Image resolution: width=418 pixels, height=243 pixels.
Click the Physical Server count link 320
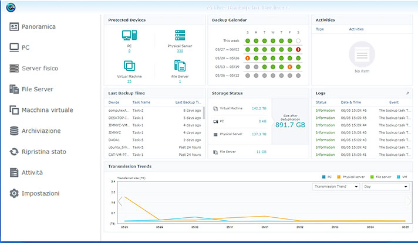pos(180,51)
